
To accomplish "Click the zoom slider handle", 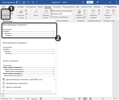I will coord(103,99).
